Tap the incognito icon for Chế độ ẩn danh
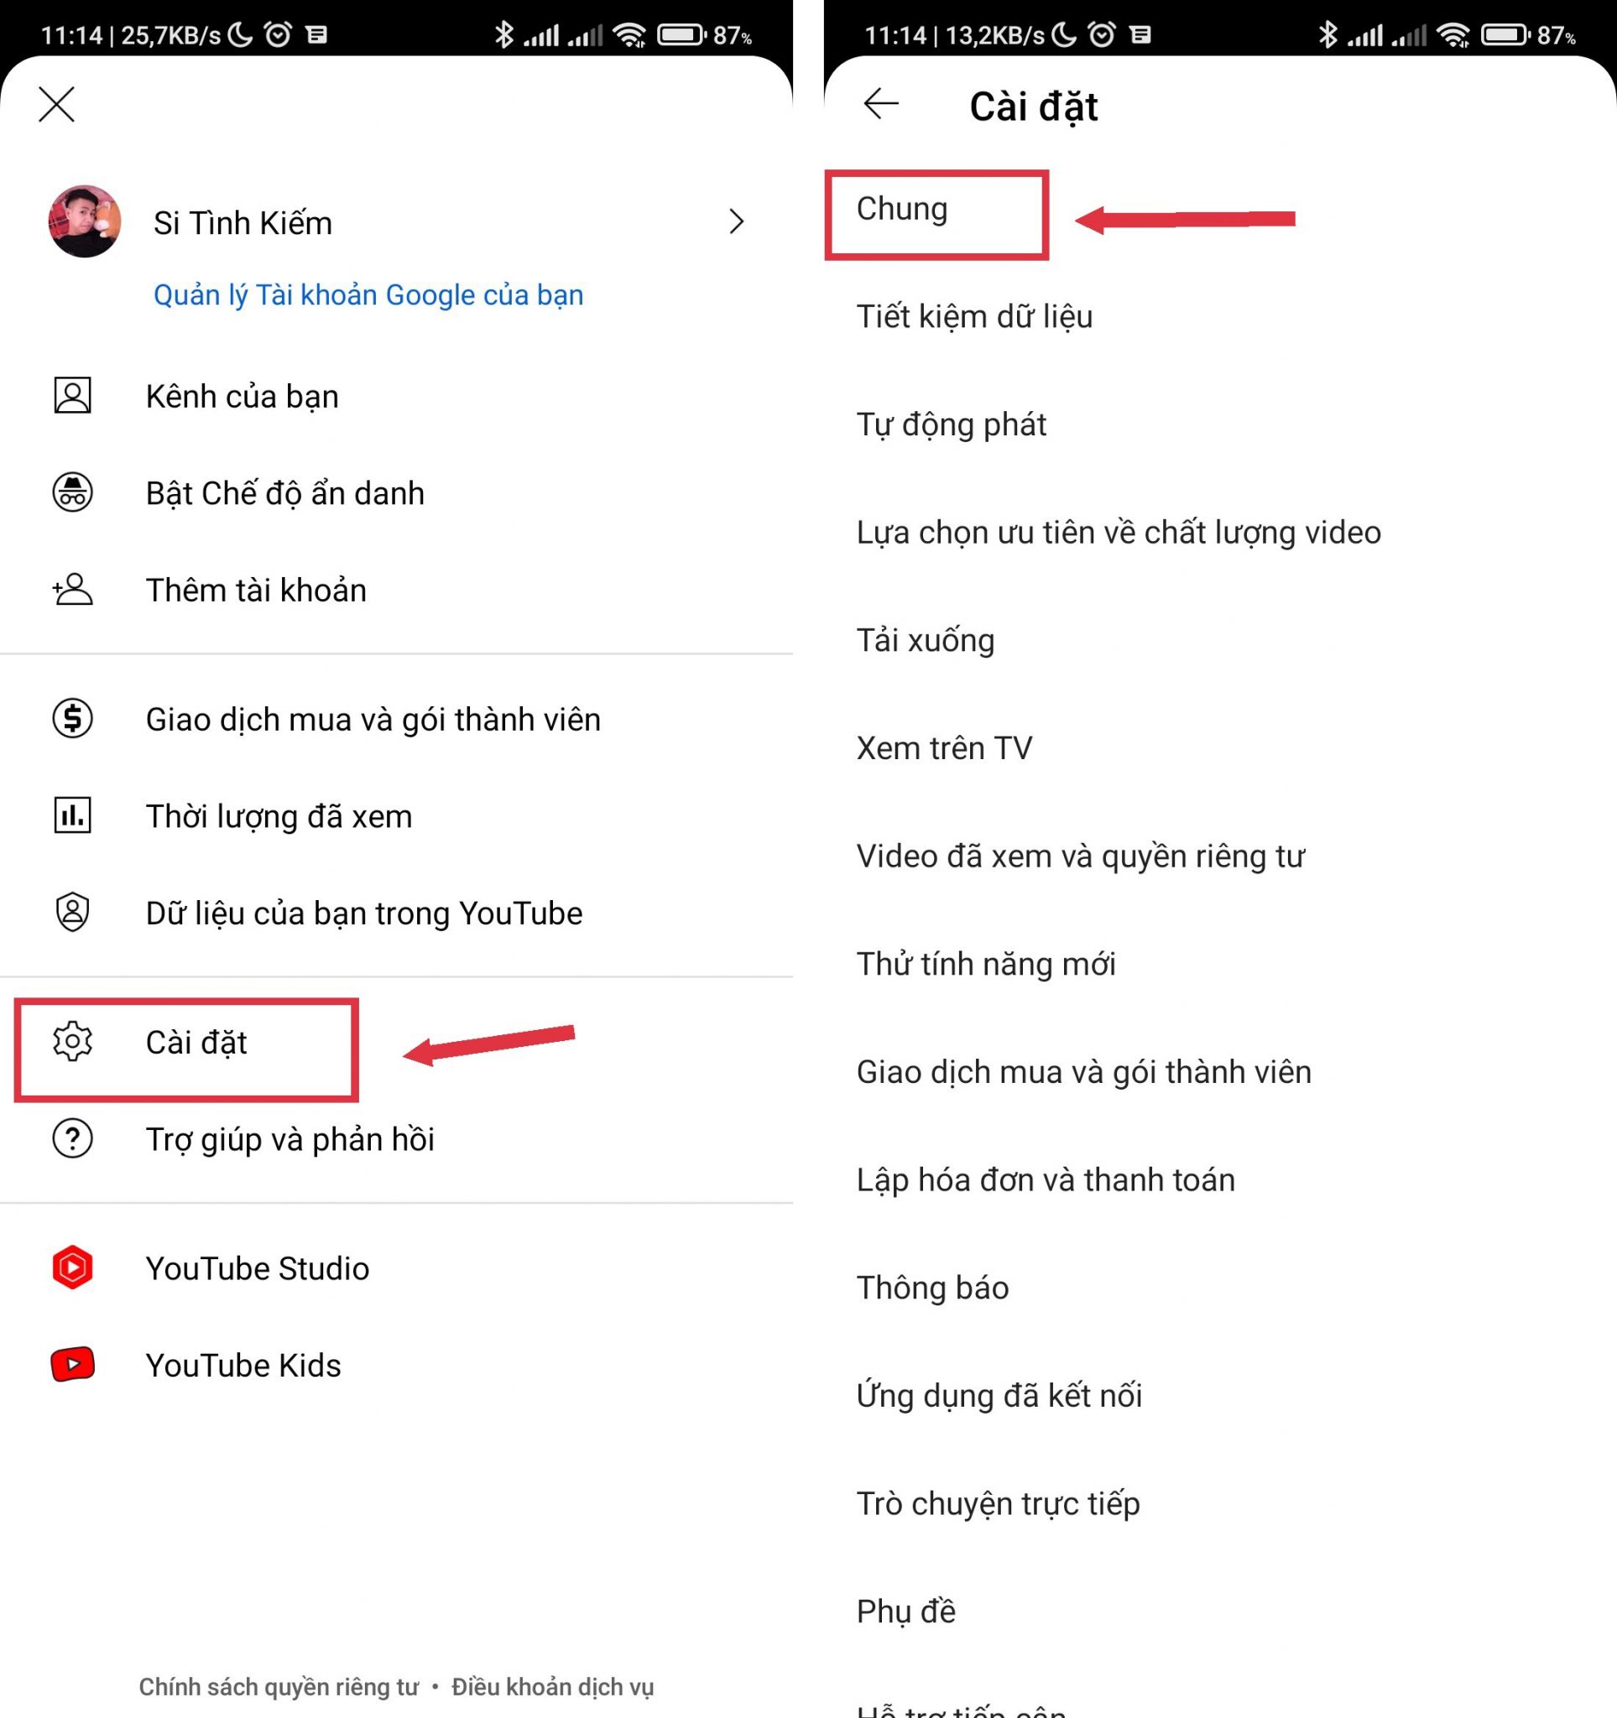 73,492
